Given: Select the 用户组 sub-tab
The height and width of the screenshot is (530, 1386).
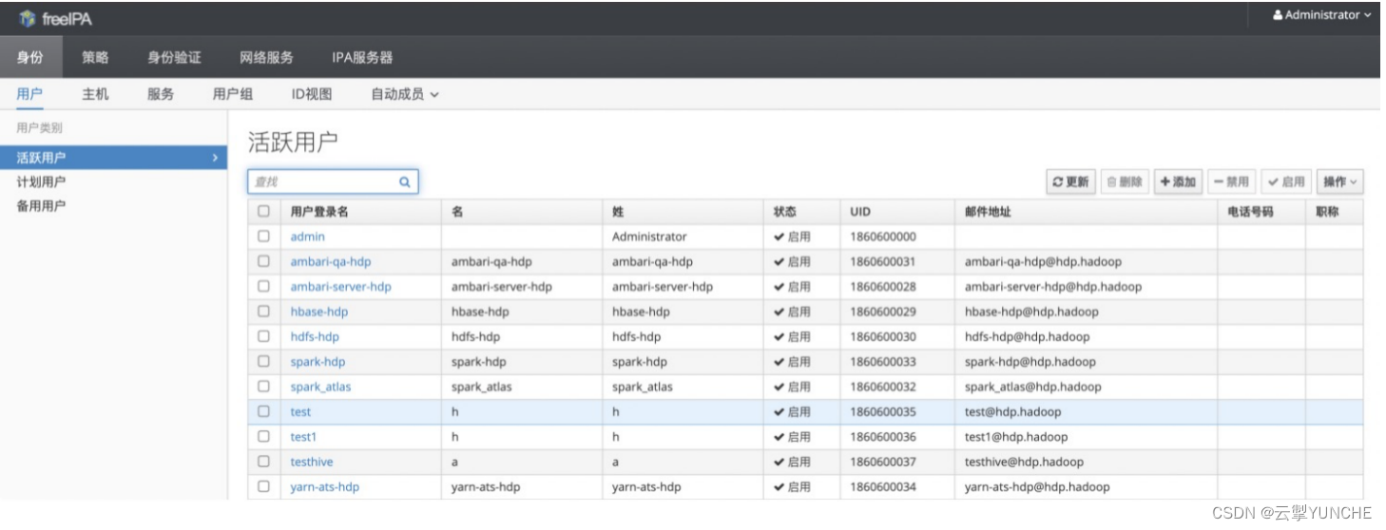Looking at the screenshot, I should (x=233, y=94).
